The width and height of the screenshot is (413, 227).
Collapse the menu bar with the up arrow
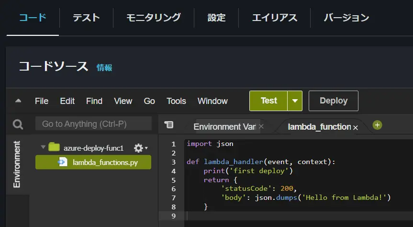click(18, 101)
